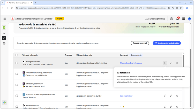Open the /blog/onboarding-infographic suggestion link
This screenshot has height=109, width=194.
click(x=131, y=63)
